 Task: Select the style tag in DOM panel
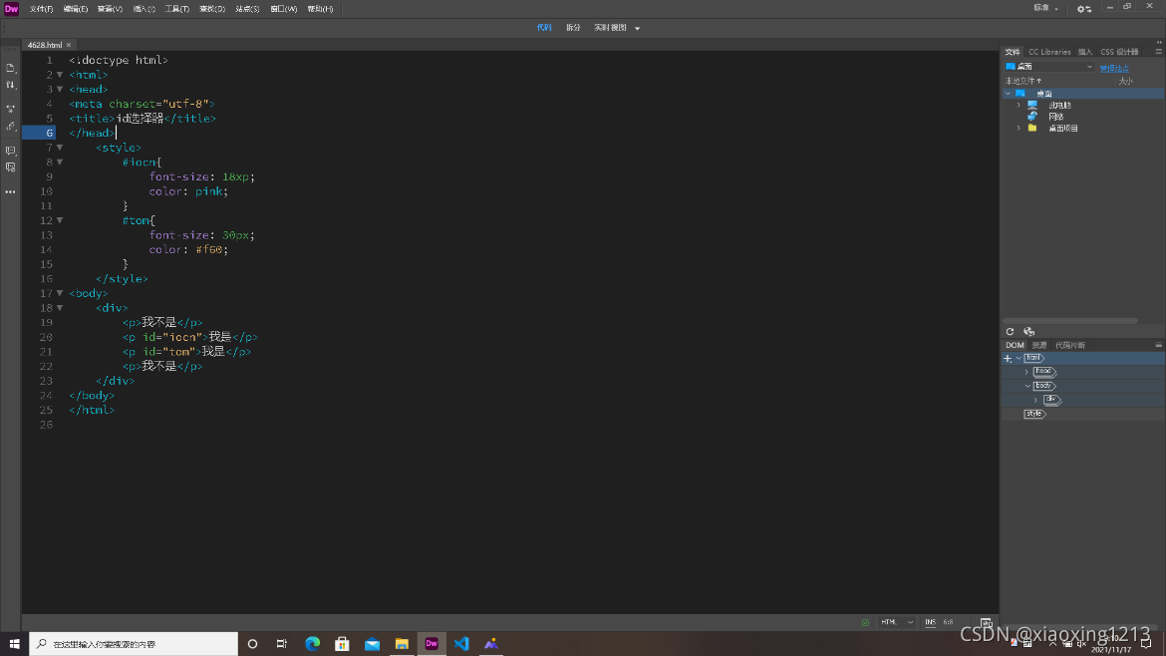click(x=1034, y=415)
